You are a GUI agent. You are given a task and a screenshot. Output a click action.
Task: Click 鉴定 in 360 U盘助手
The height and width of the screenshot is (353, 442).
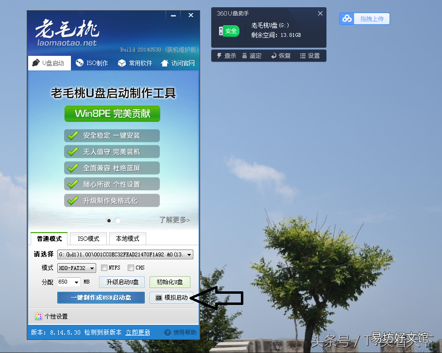(x=252, y=56)
